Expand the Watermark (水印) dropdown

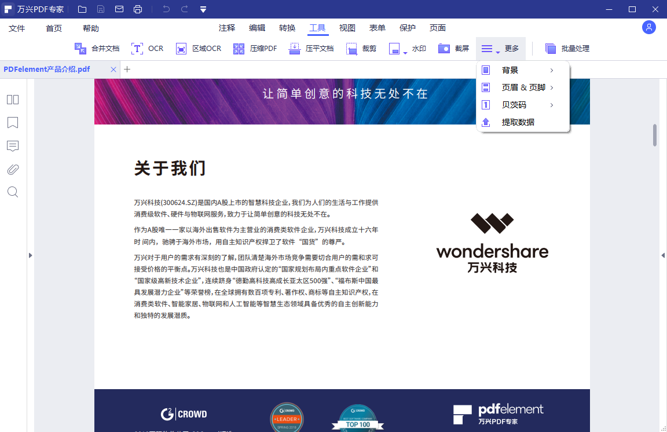[405, 53]
